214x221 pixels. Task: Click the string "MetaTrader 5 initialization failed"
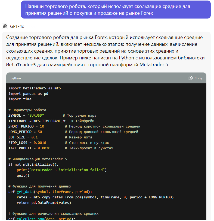[x=67, y=170]
